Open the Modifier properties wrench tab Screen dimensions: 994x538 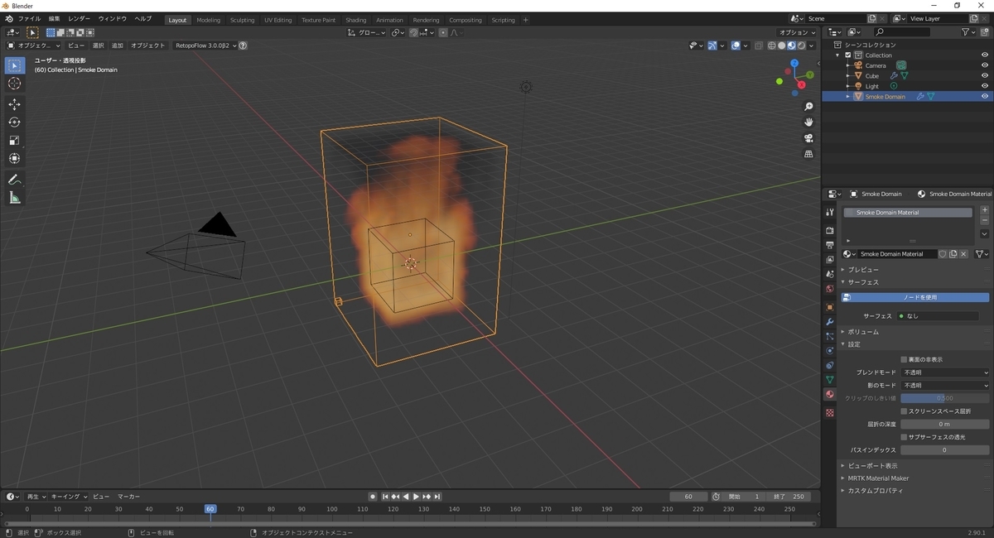click(829, 322)
